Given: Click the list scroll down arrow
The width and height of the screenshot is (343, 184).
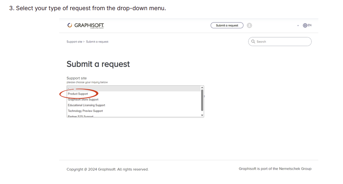Looking at the screenshot, I should 202,115.
